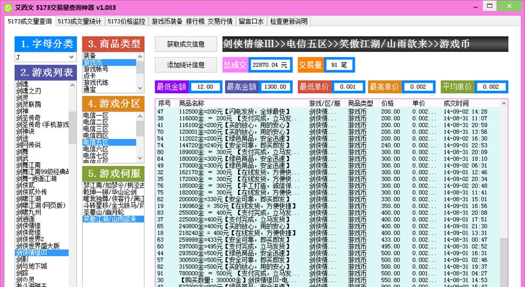Choose 电信一区 in the 游戏分区 list
This screenshot has width=525, height=287.
pyautogui.click(x=96, y=115)
